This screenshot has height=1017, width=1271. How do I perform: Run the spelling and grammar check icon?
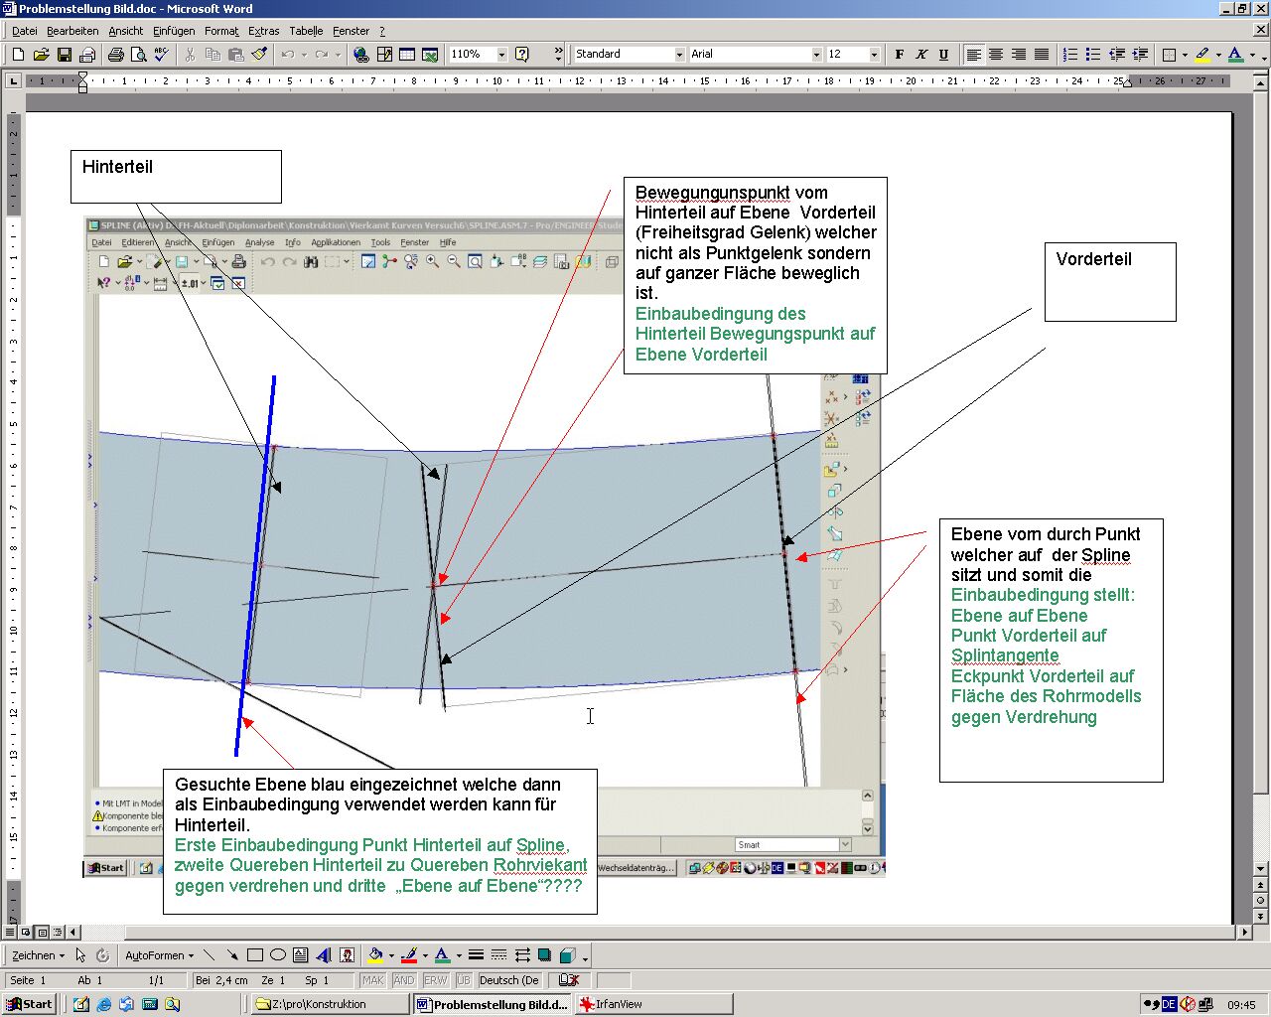click(161, 55)
